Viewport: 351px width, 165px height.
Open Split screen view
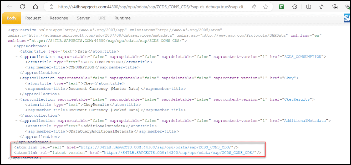point(308,7)
